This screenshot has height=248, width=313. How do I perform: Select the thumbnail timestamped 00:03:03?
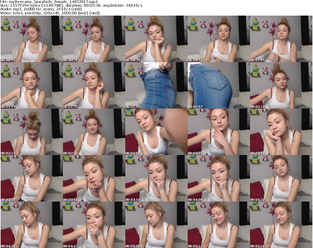point(219,132)
